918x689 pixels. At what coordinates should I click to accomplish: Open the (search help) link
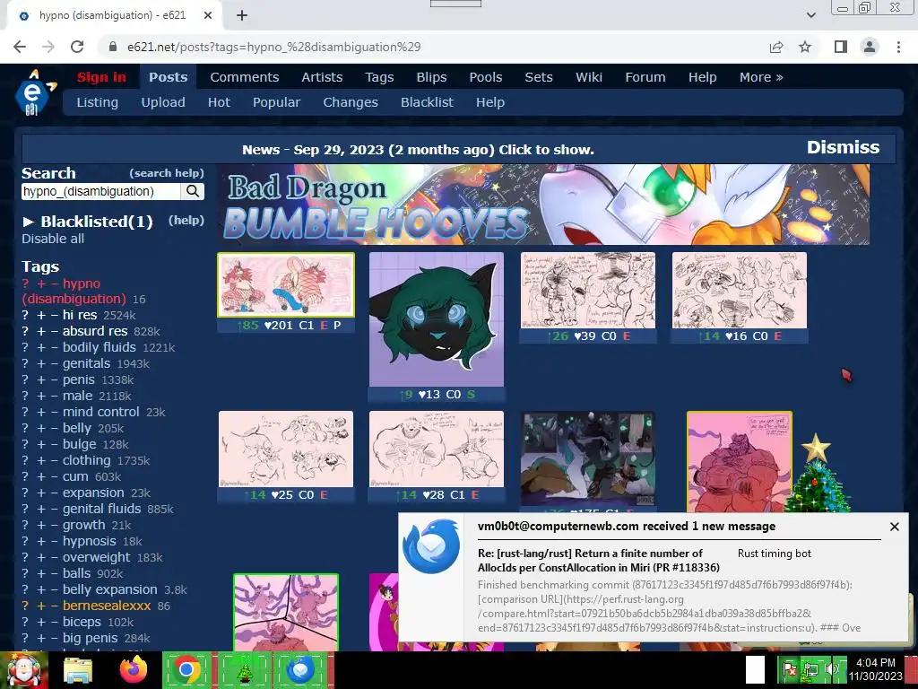pyautogui.click(x=167, y=173)
